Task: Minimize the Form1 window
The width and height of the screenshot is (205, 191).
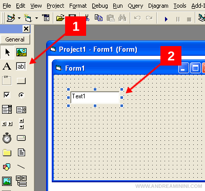Action: (183, 68)
